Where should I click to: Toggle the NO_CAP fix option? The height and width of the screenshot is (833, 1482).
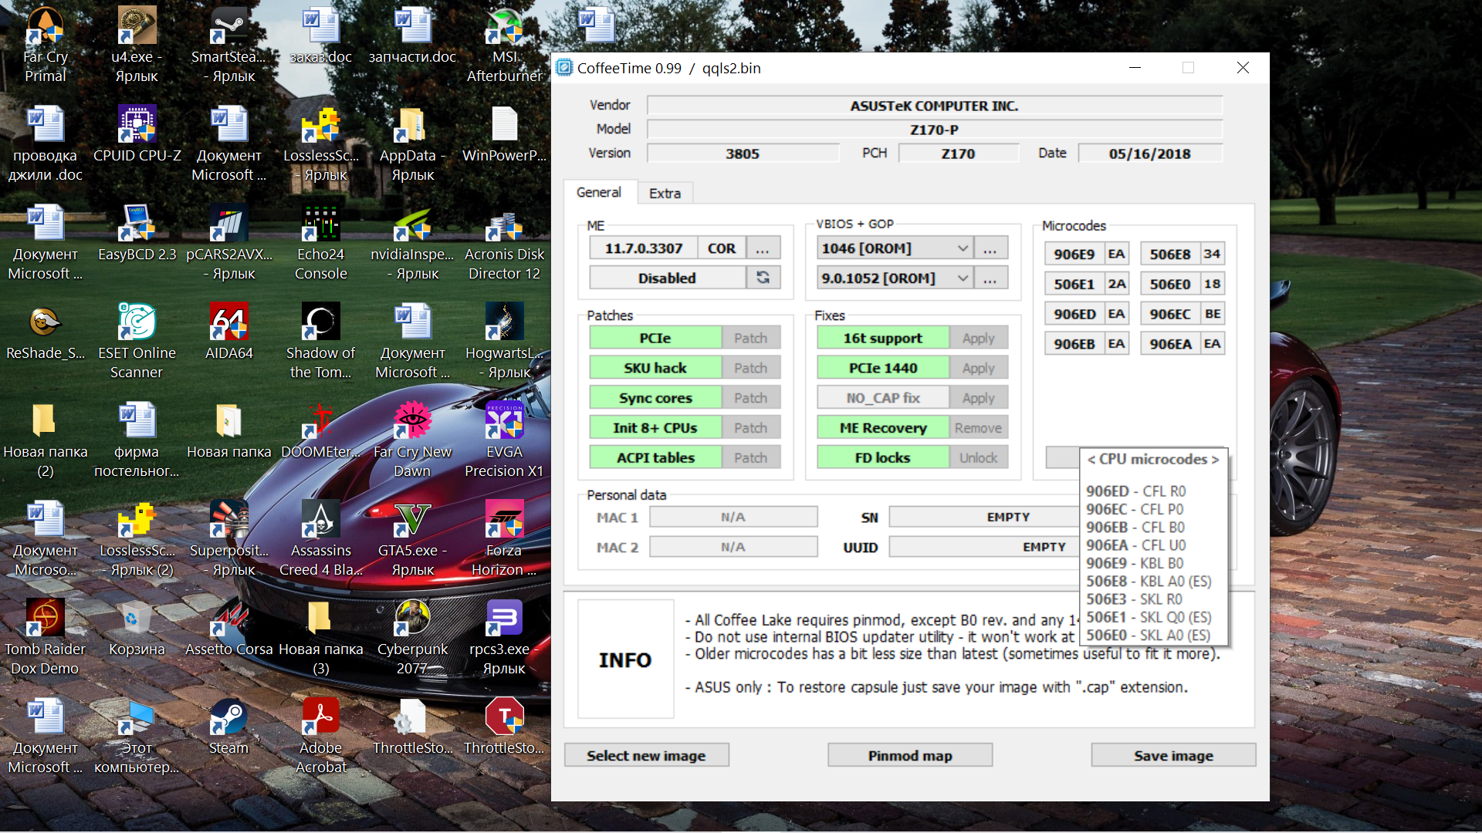882,398
